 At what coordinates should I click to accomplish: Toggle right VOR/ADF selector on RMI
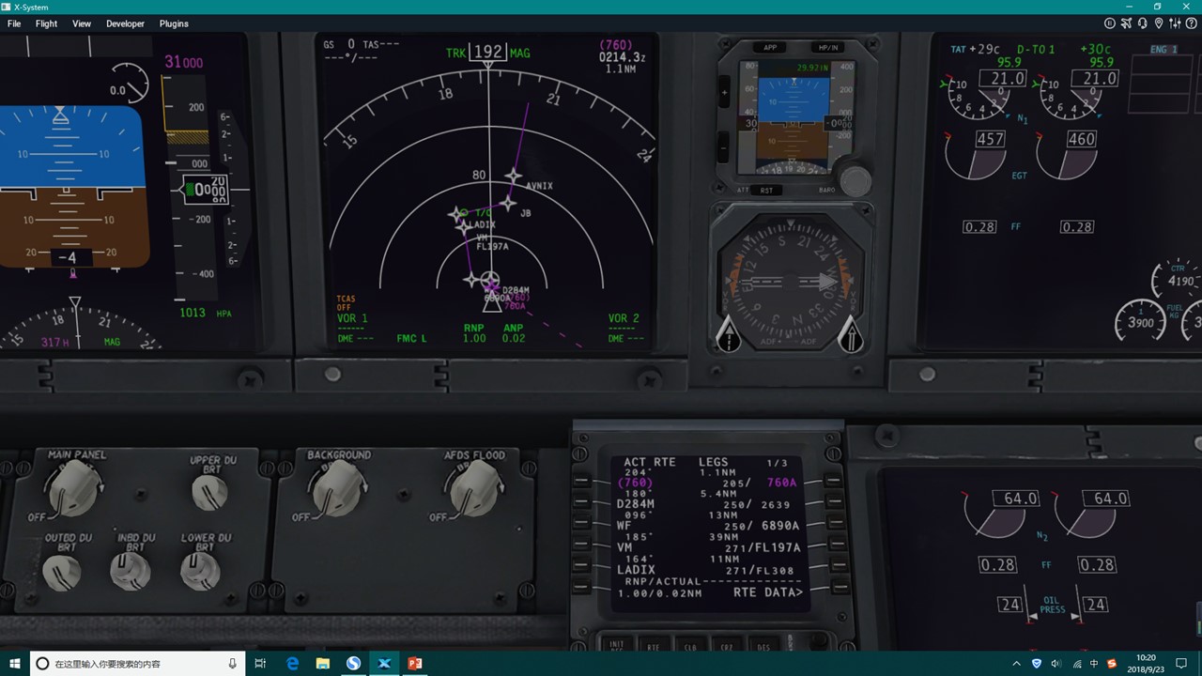[850, 333]
